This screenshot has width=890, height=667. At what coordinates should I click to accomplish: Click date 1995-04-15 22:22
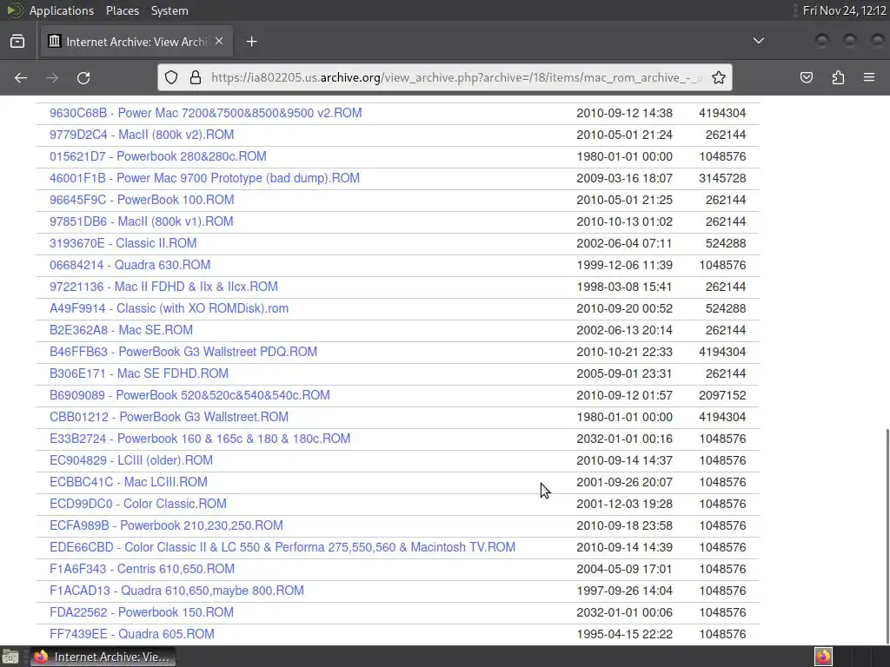(624, 634)
